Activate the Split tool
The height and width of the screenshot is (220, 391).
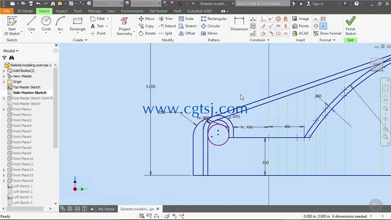(165, 33)
